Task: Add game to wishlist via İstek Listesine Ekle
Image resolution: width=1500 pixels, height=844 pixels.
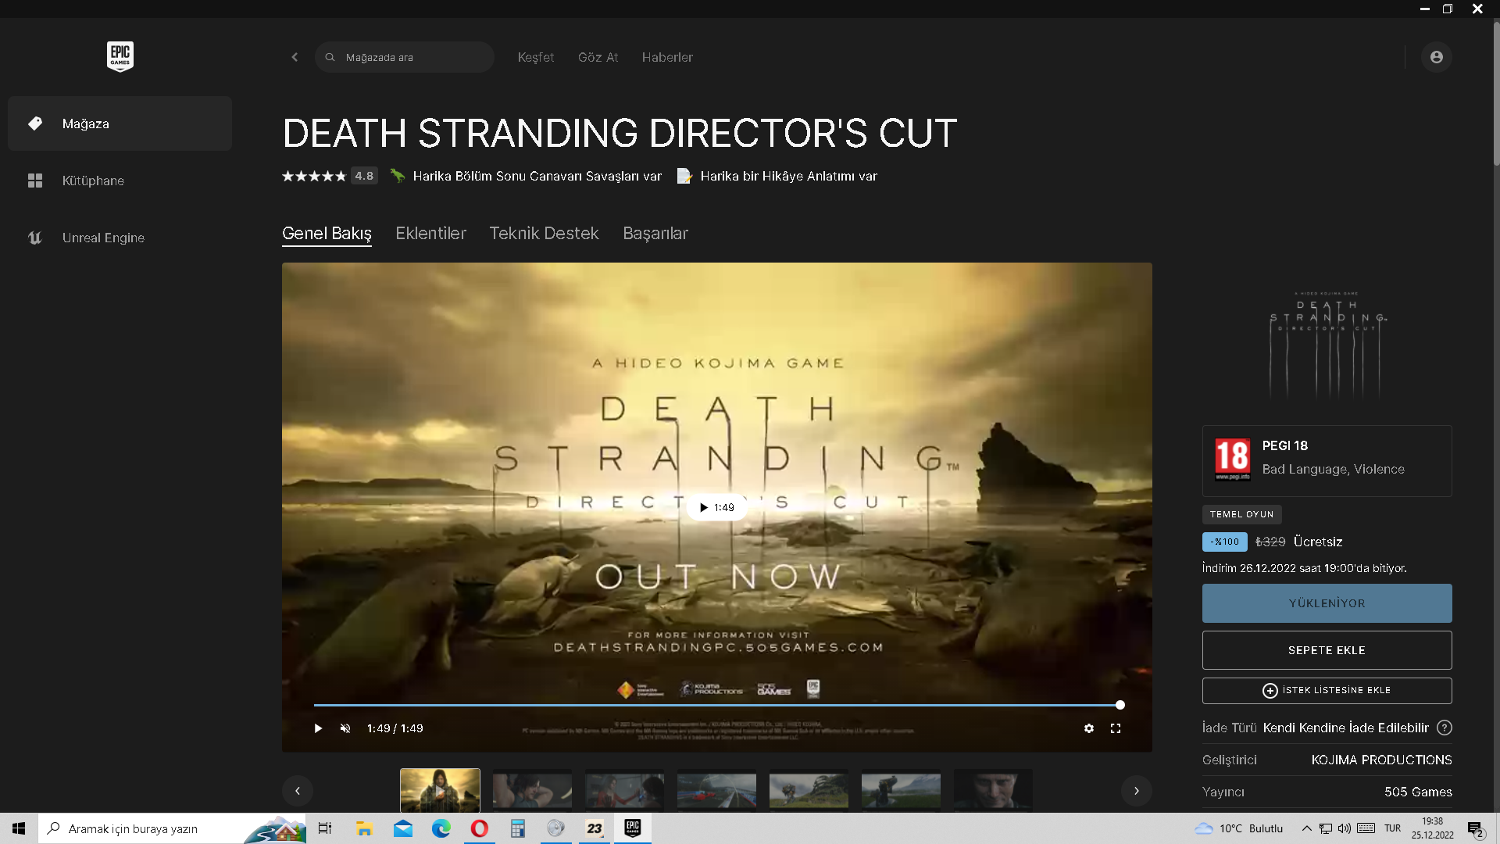Action: [x=1327, y=690]
